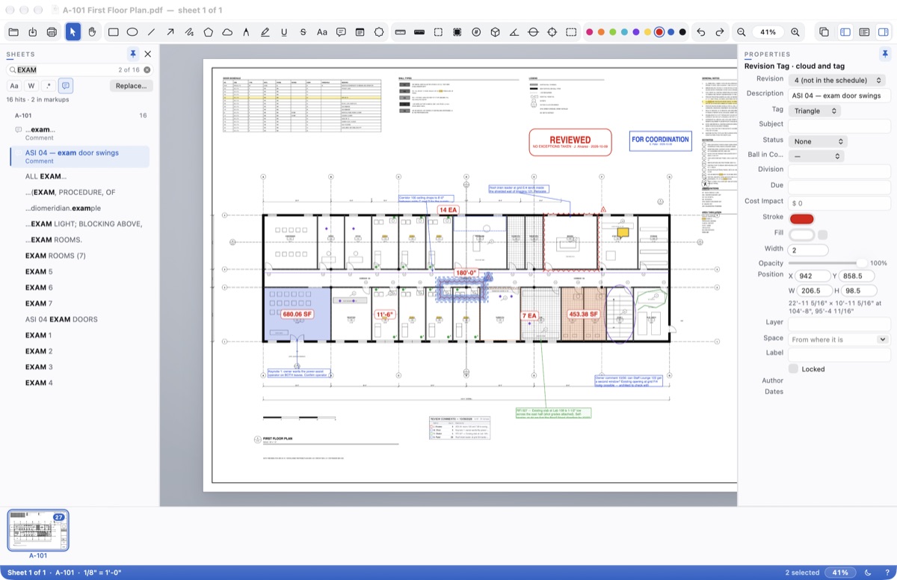Click the A-101 sheet thumbnail

tap(38, 531)
